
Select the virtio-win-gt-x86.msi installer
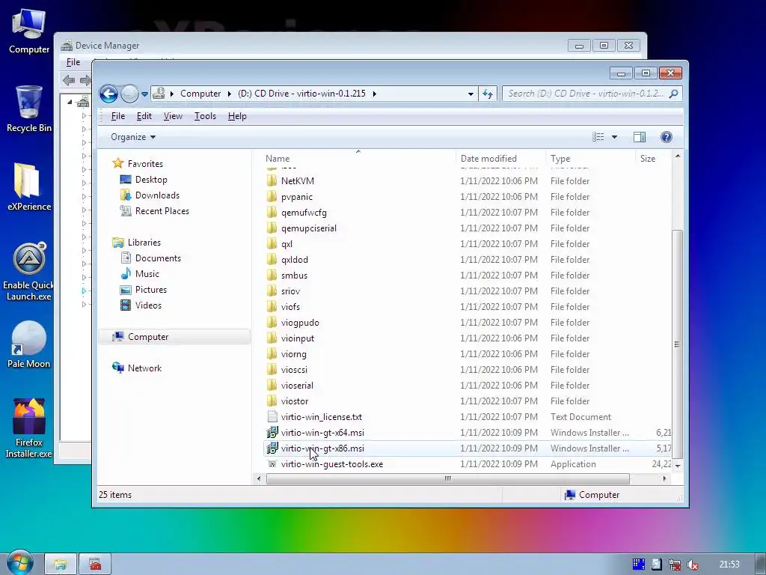click(322, 448)
